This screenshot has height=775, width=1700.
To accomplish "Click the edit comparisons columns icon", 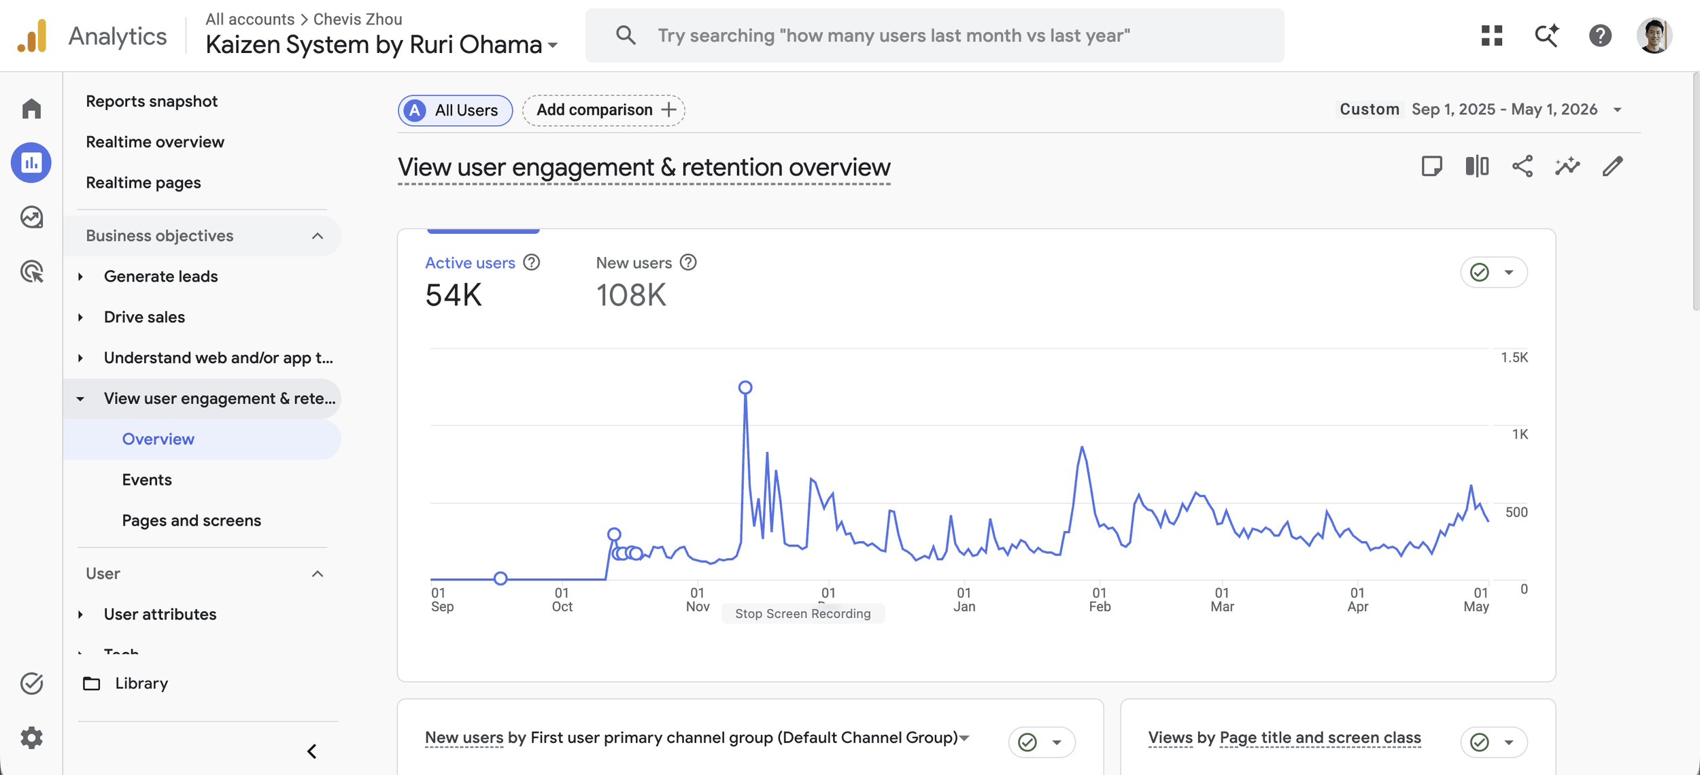I will pyautogui.click(x=1477, y=167).
